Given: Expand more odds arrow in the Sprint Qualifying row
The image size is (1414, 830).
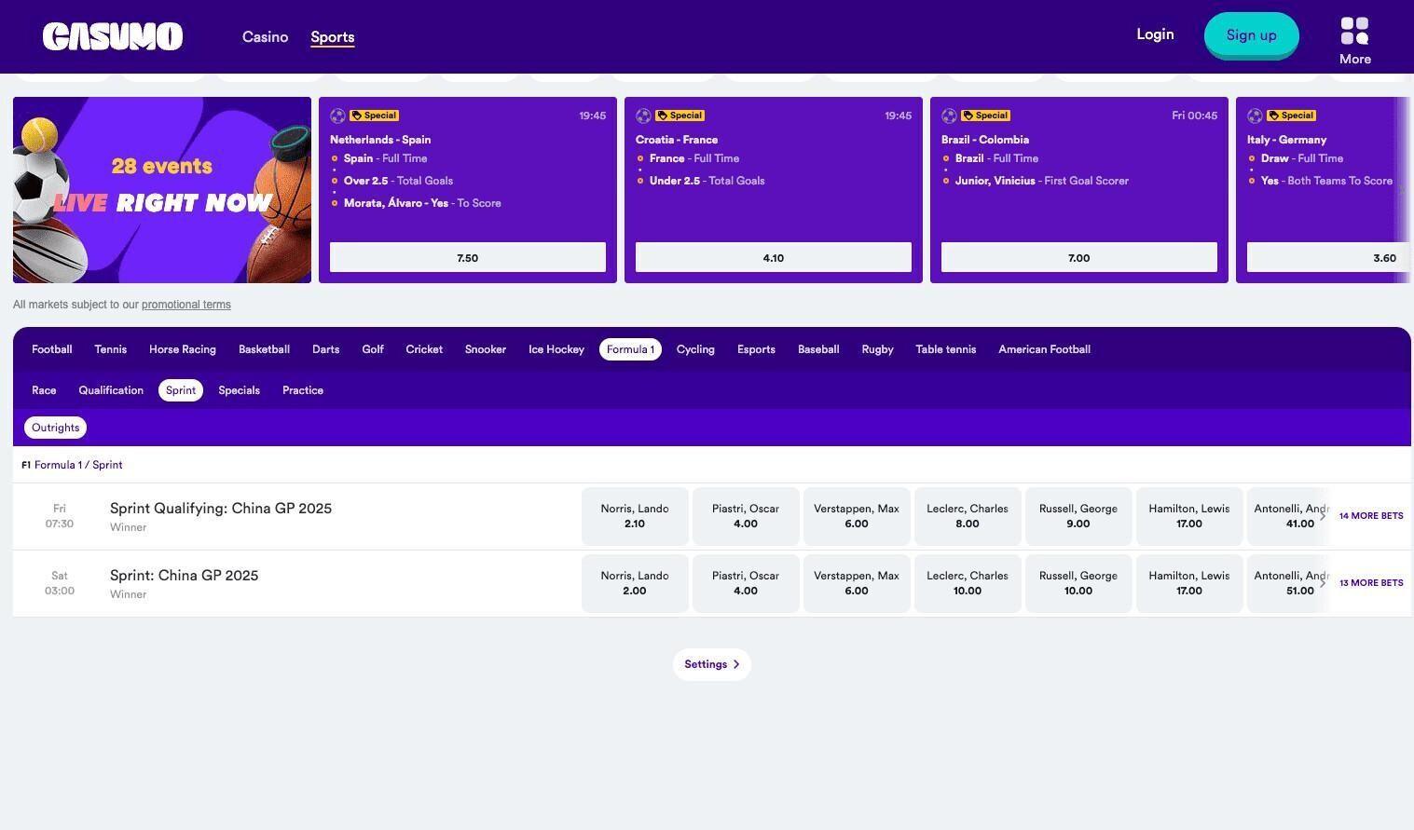Looking at the screenshot, I should 1322,516.
